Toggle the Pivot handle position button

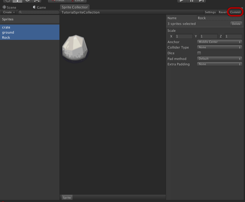(x=58, y=1)
